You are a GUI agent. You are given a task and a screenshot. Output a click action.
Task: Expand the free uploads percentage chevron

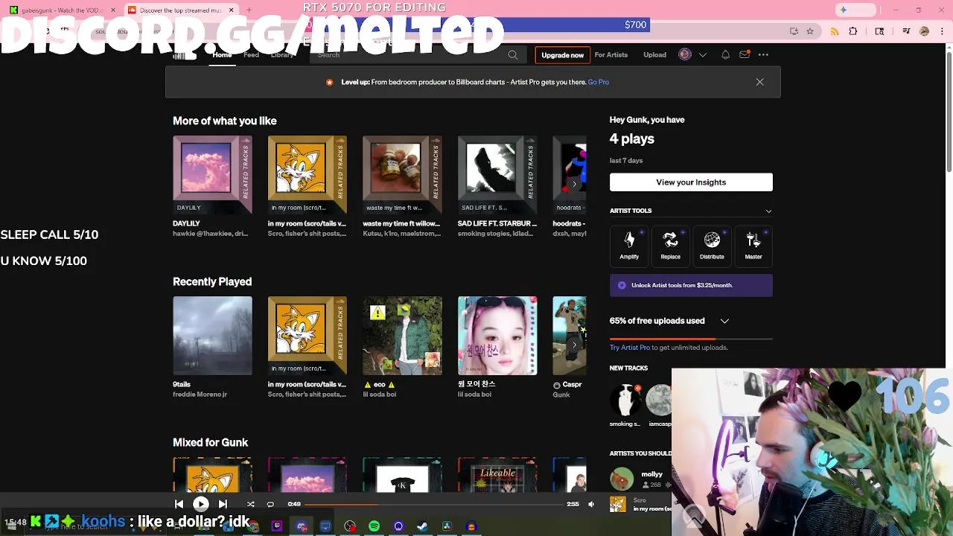point(724,321)
